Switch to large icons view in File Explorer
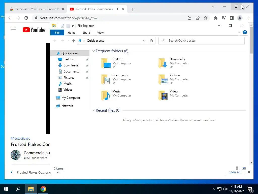This screenshot has height=194, width=258. [x=244, y=168]
